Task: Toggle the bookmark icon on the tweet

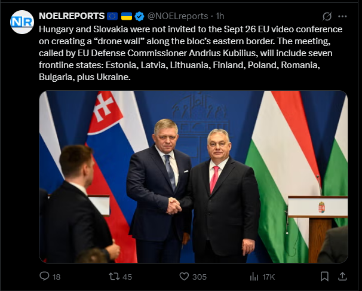Action: 324,276
